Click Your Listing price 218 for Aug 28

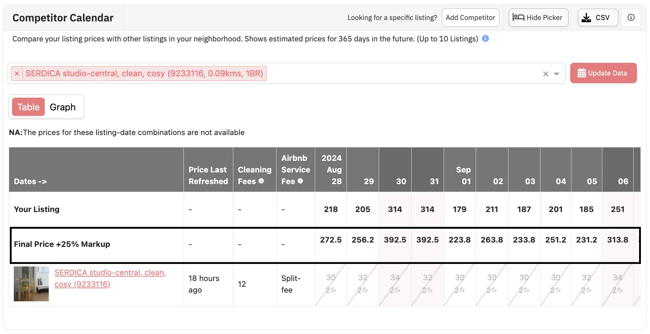[330, 209]
